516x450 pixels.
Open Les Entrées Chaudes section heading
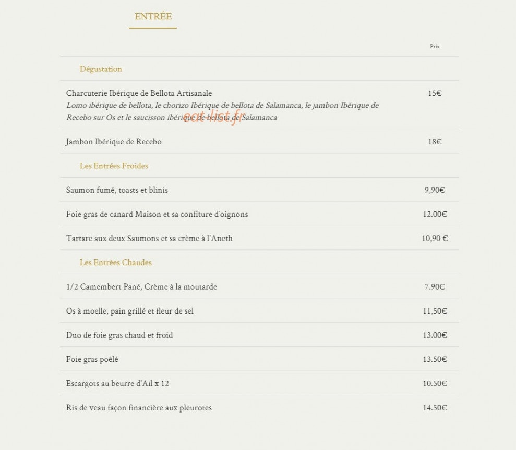coord(115,262)
